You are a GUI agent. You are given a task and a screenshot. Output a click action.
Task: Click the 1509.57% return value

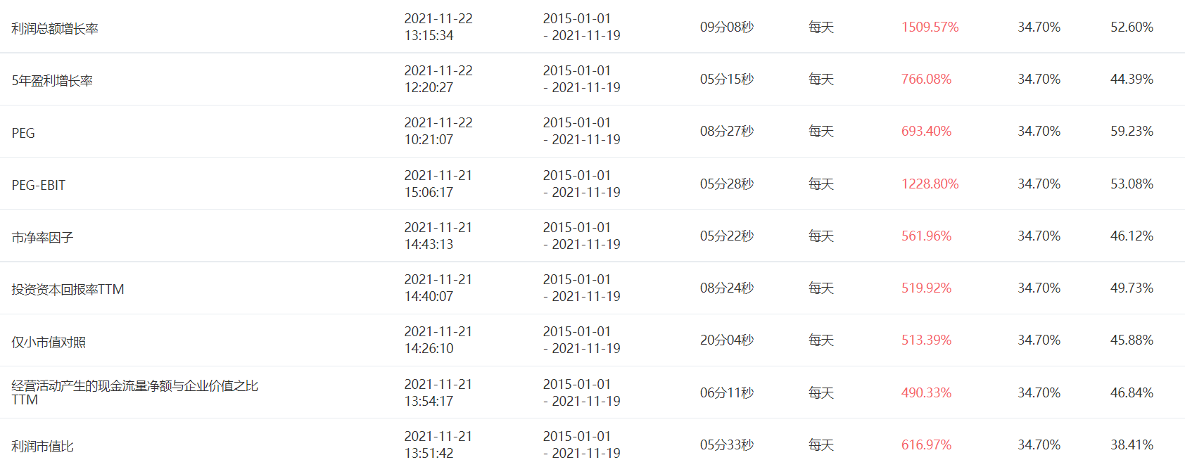coord(930,27)
